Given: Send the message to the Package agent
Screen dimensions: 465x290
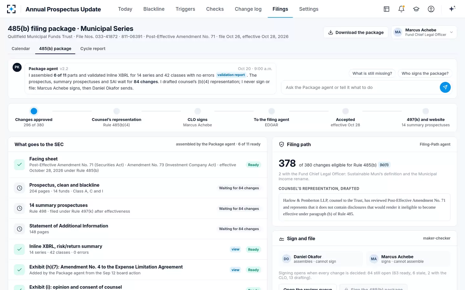Looking at the screenshot, I should point(445,87).
